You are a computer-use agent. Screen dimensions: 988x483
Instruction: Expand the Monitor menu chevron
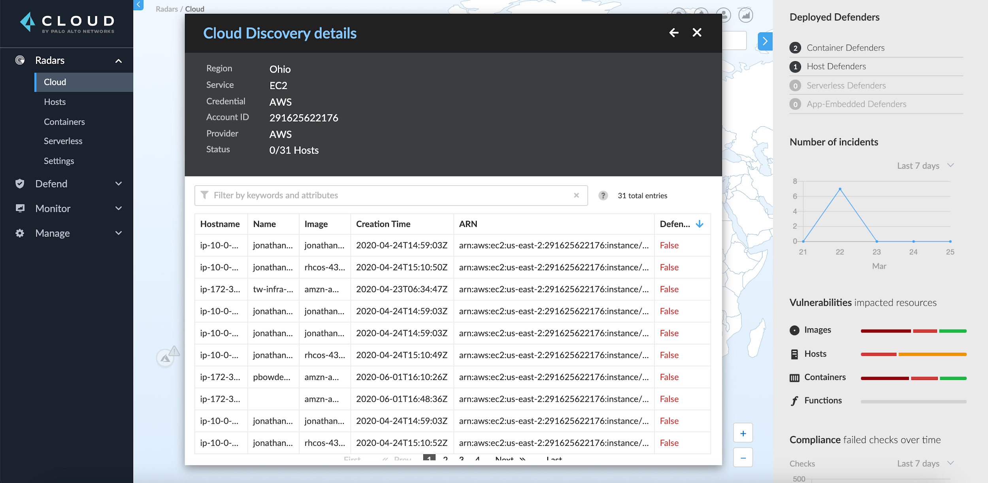(119, 208)
